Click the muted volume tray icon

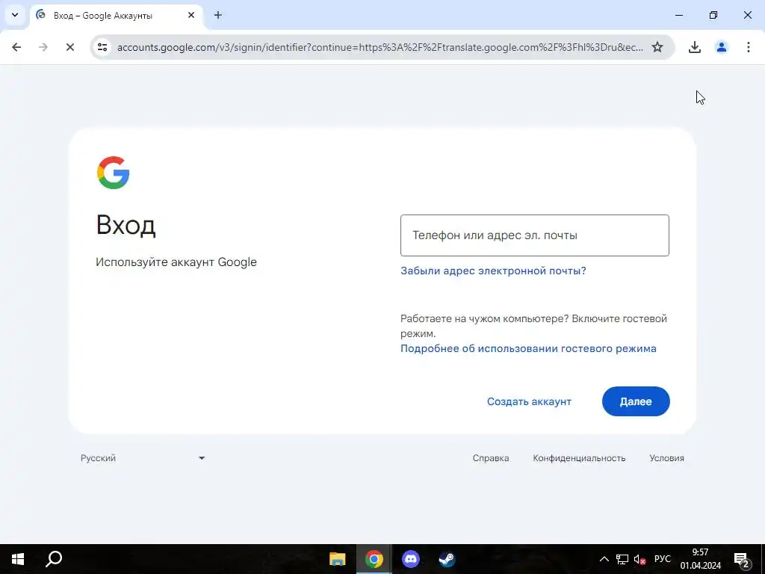coord(639,559)
